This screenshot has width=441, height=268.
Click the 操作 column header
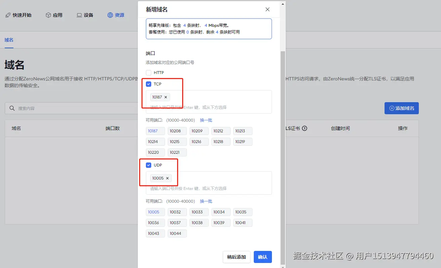point(403,128)
